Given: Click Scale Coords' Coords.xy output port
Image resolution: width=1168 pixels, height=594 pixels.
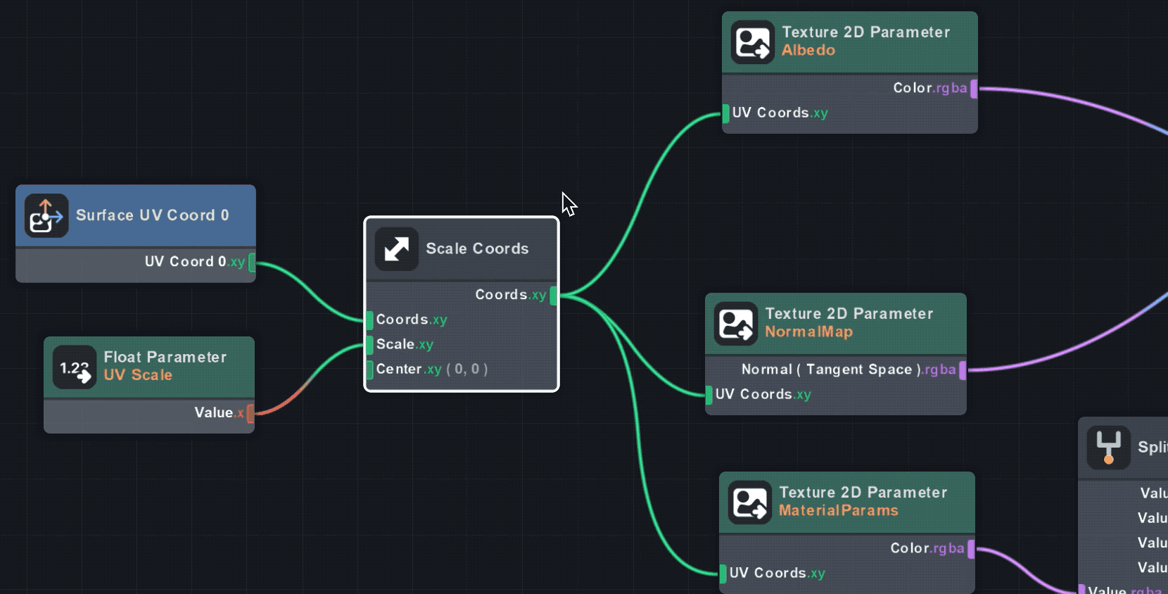Looking at the screenshot, I should click(x=553, y=296).
